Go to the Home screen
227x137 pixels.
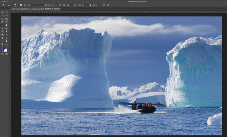[3, 5]
